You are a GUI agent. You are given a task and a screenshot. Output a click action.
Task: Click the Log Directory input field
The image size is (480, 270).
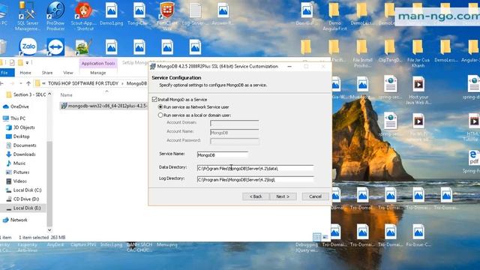coord(255,179)
